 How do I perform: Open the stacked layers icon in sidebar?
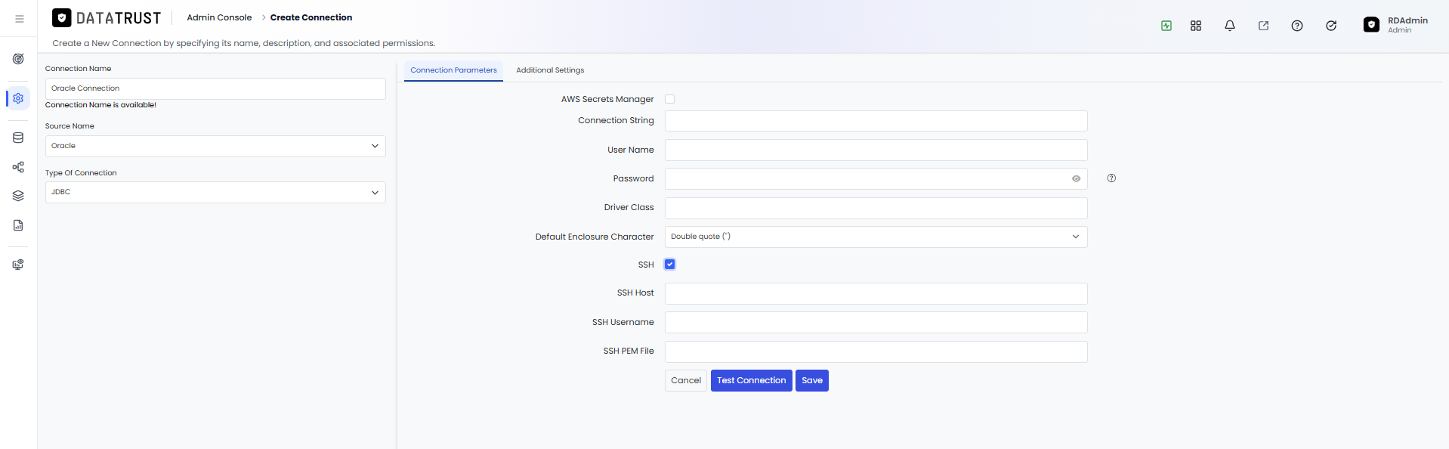point(18,196)
